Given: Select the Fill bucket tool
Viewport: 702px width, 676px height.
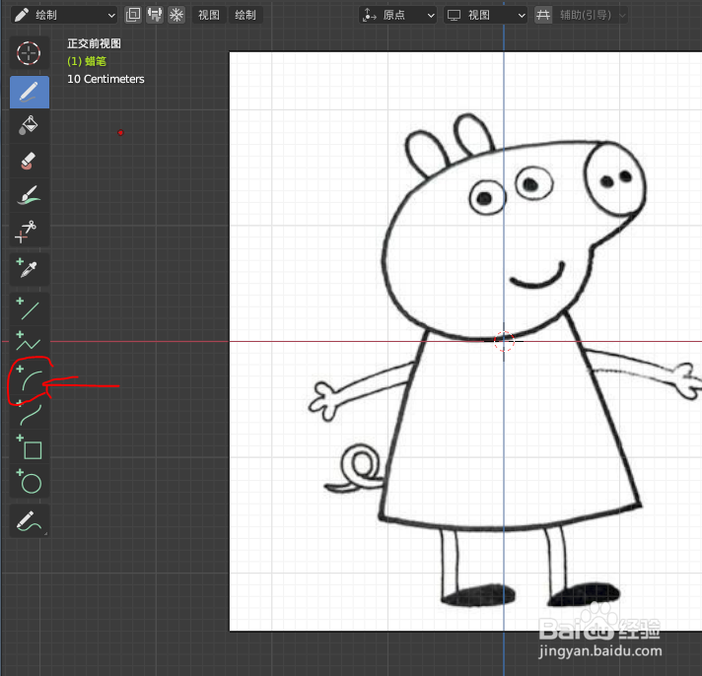Looking at the screenshot, I should click(x=30, y=126).
